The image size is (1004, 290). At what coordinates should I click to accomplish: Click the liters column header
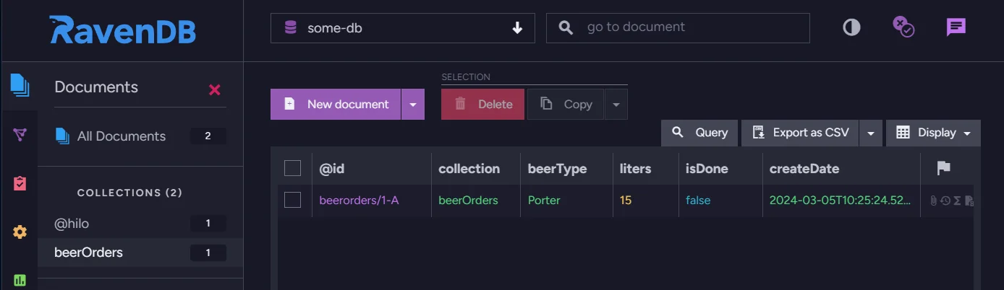tap(635, 168)
